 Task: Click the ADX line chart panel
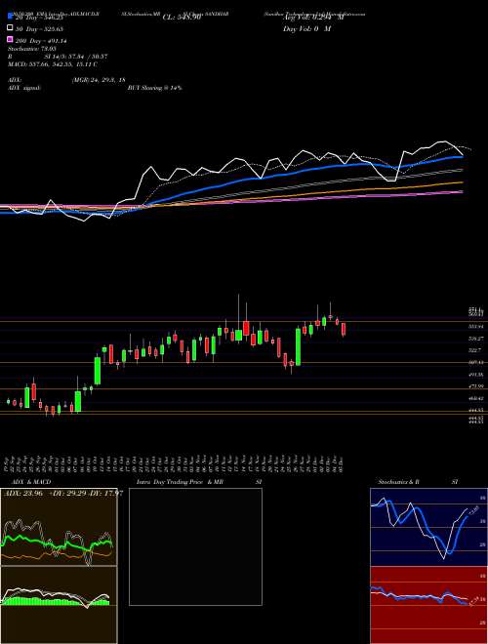click(x=59, y=527)
